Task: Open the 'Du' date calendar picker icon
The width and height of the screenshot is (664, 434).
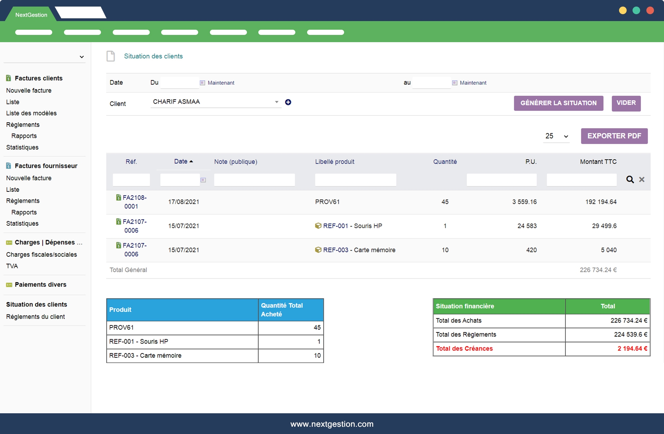Action: tap(202, 83)
